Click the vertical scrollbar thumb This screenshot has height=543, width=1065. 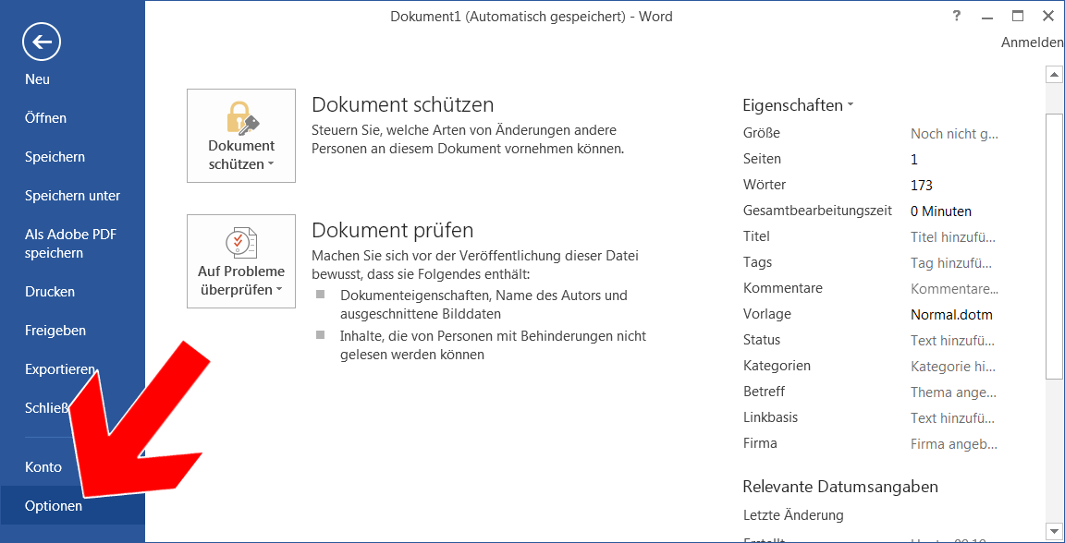pyautogui.click(x=1052, y=245)
